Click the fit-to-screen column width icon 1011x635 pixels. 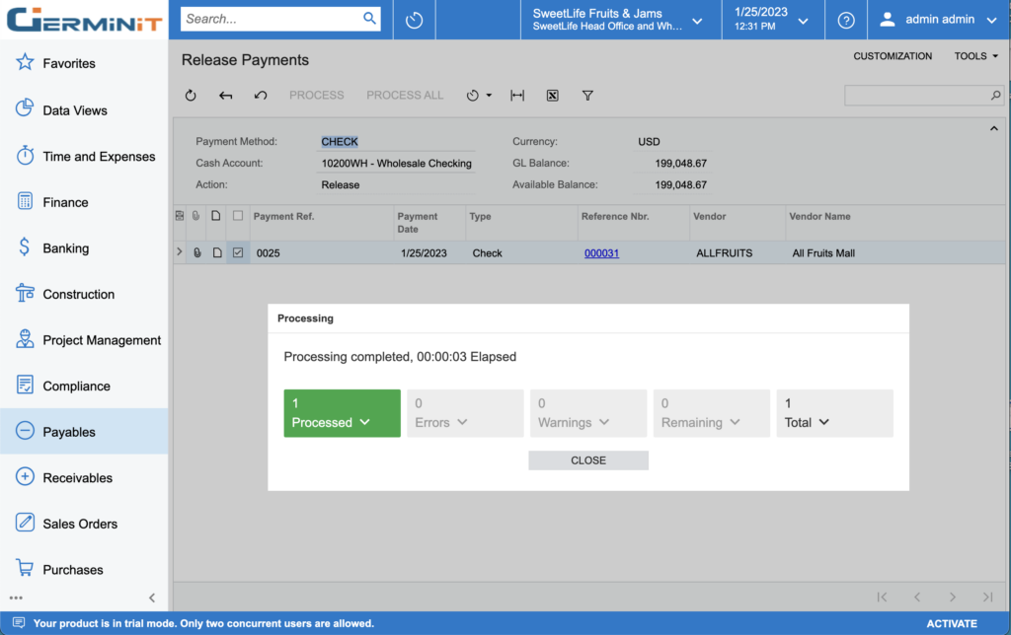(x=517, y=96)
